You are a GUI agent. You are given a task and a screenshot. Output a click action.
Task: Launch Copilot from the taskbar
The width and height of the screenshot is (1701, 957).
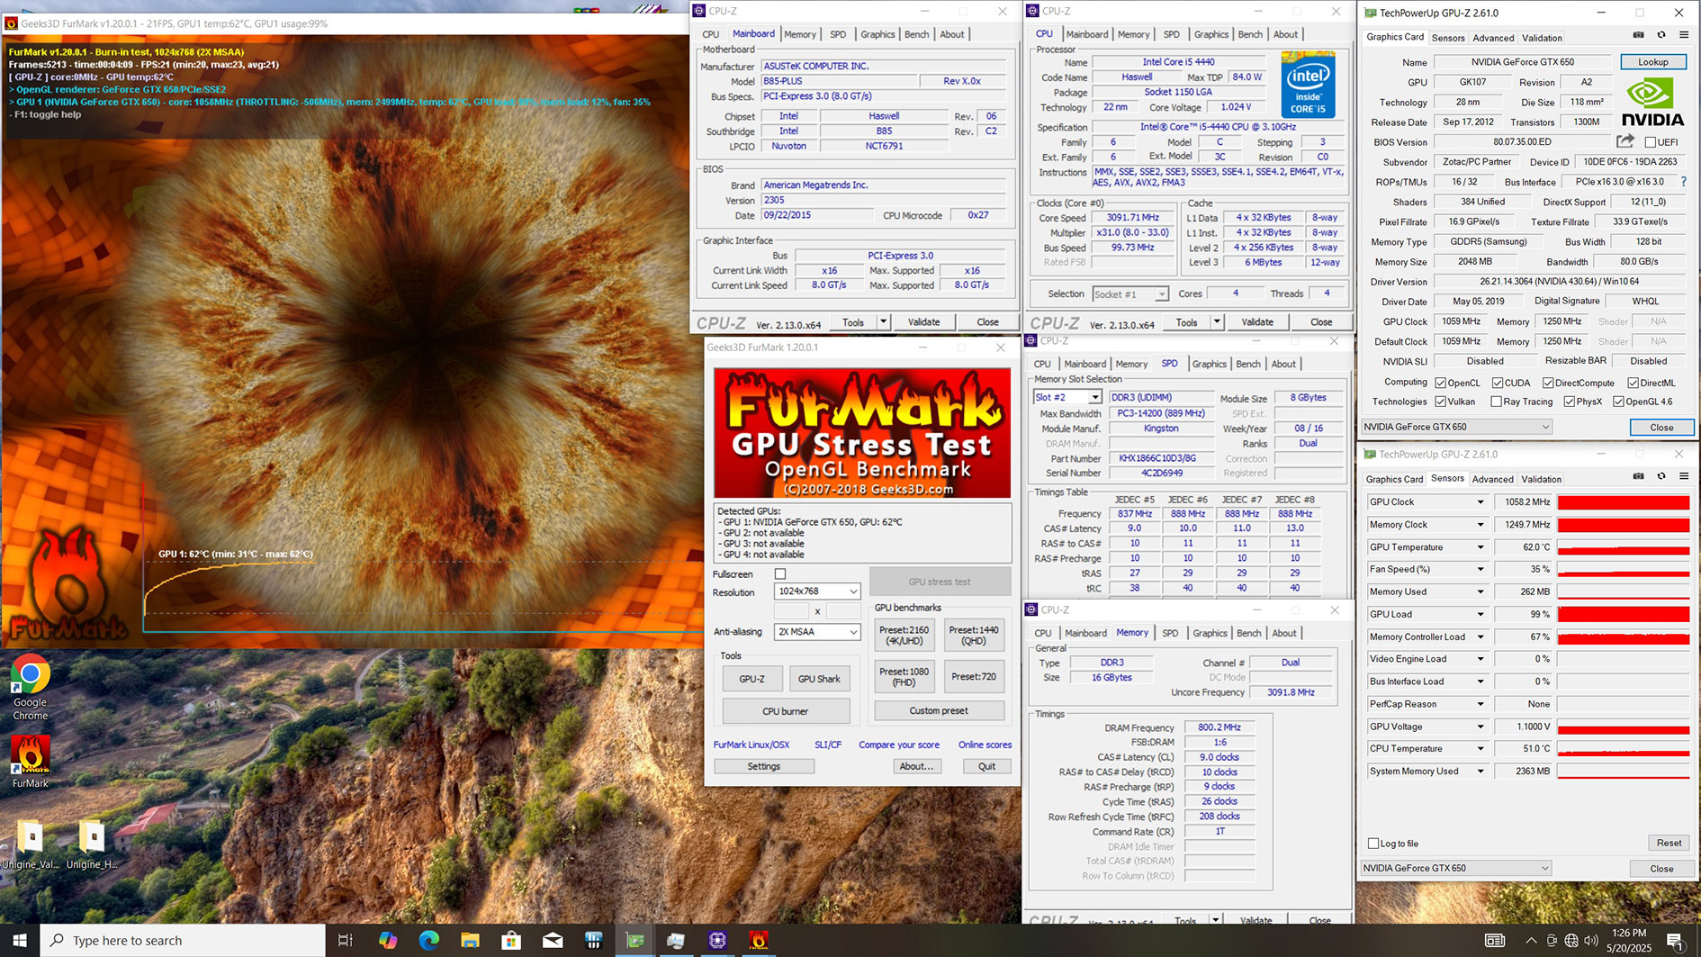coord(388,940)
